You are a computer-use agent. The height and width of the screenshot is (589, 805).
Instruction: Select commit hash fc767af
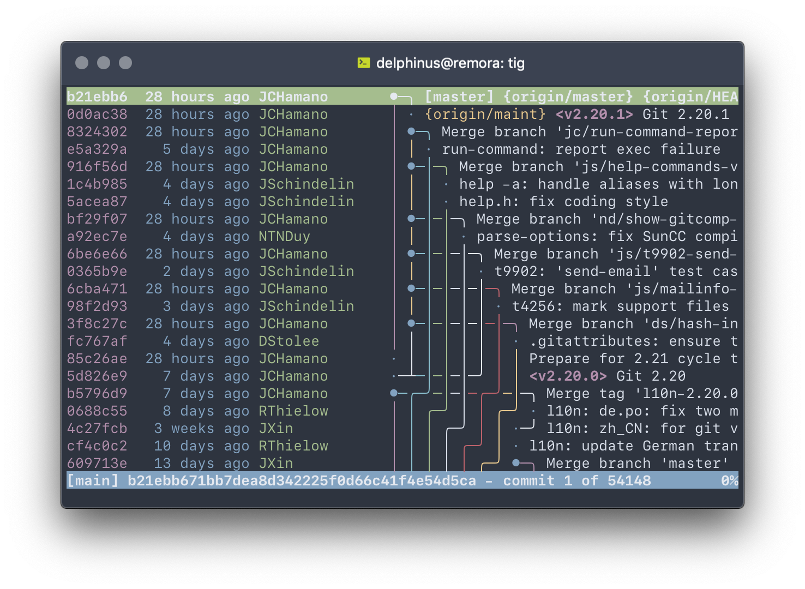tap(97, 341)
